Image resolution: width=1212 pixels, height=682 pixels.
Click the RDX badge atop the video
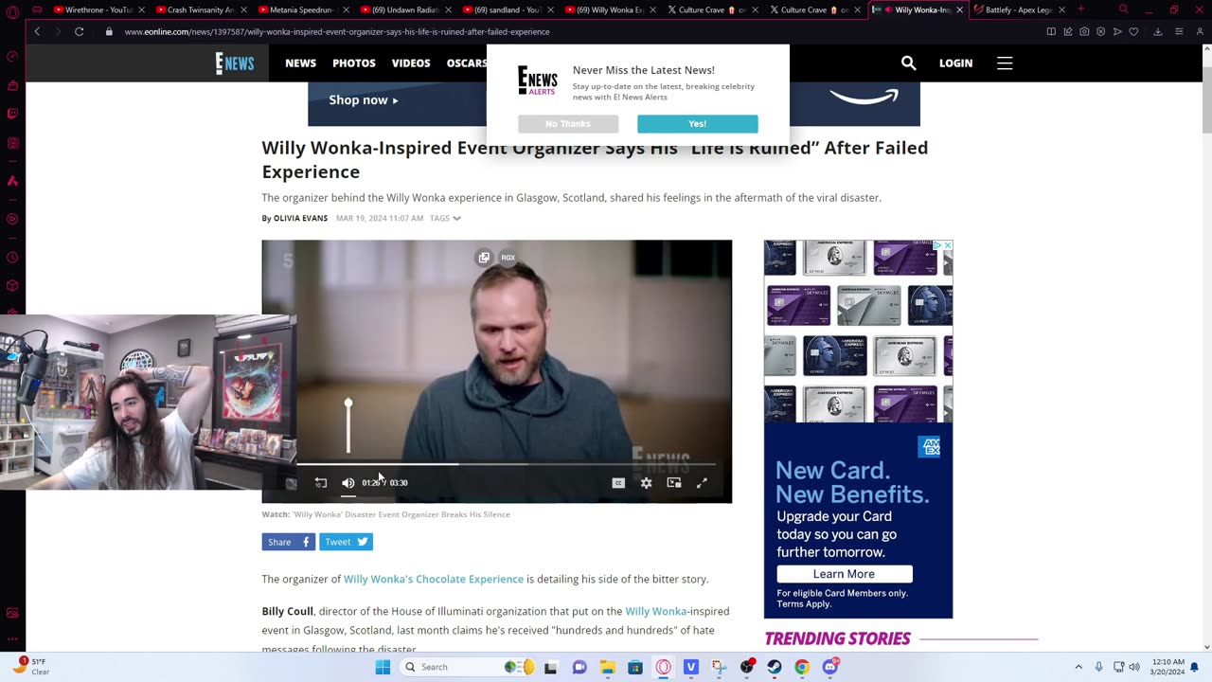(x=508, y=258)
